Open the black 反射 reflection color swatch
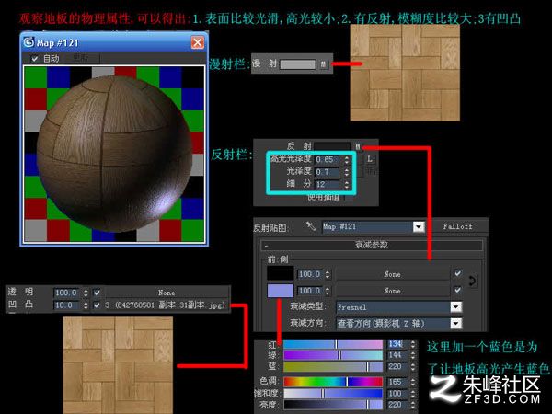552x414 pixels. coord(333,146)
